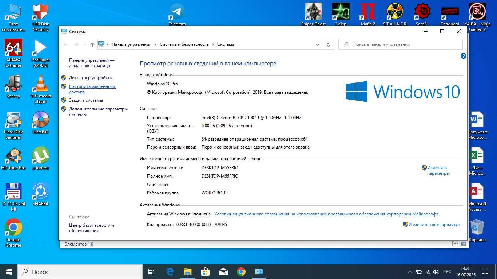Switch to large icons view in status bar
Screen dimensions: 497x279
pos(463,244)
